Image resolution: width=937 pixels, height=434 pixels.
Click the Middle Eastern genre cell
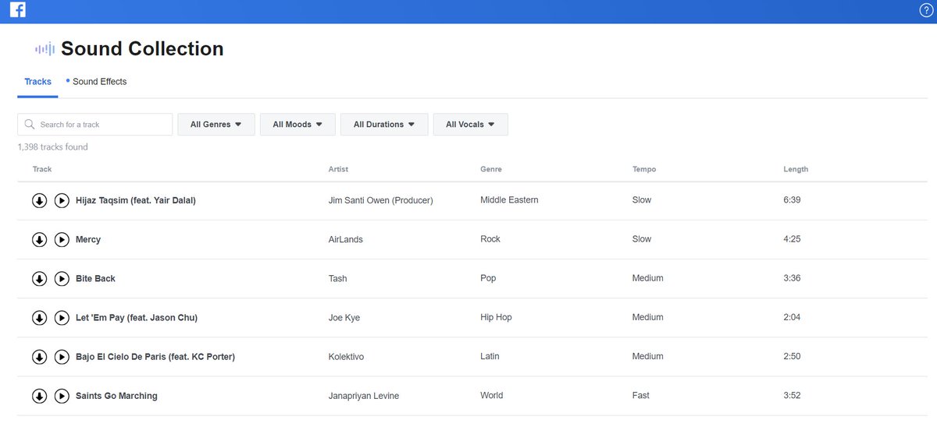coord(509,200)
